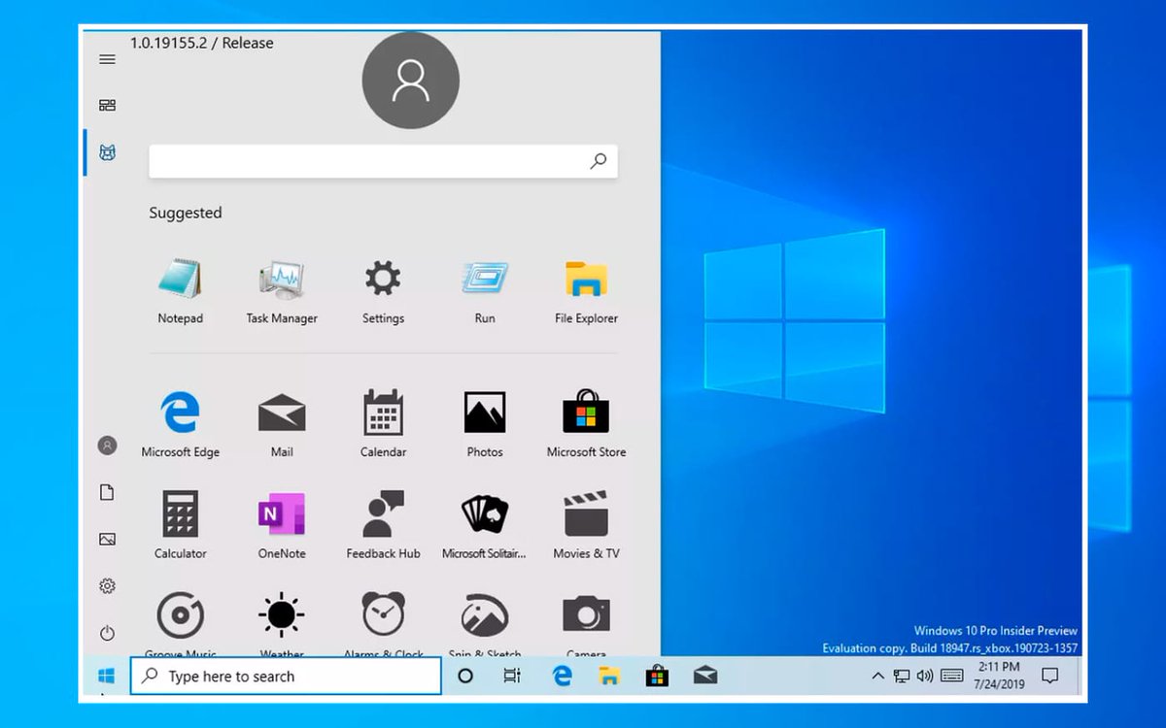Switch to the pinned tiles view

[107, 104]
